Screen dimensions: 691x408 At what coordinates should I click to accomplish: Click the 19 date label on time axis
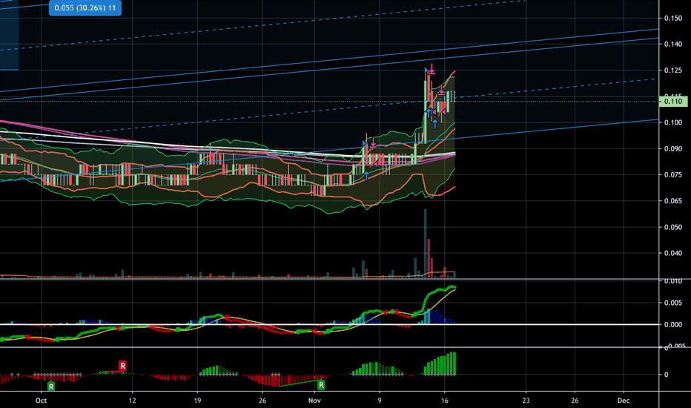tap(197, 401)
